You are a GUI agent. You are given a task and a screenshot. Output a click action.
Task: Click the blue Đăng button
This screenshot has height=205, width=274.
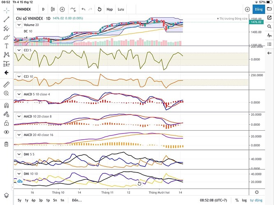(259, 9)
